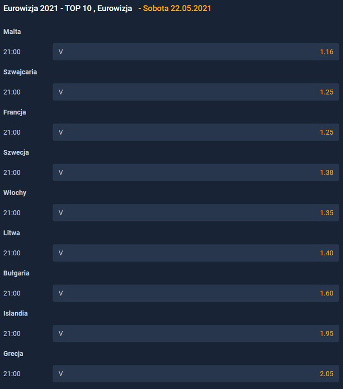Click the Grecja country name
Image resolution: width=343 pixels, height=389 pixels.
(13, 353)
